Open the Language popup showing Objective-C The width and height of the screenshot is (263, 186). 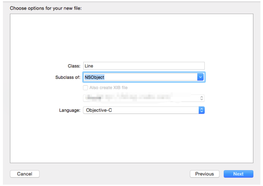(141, 110)
